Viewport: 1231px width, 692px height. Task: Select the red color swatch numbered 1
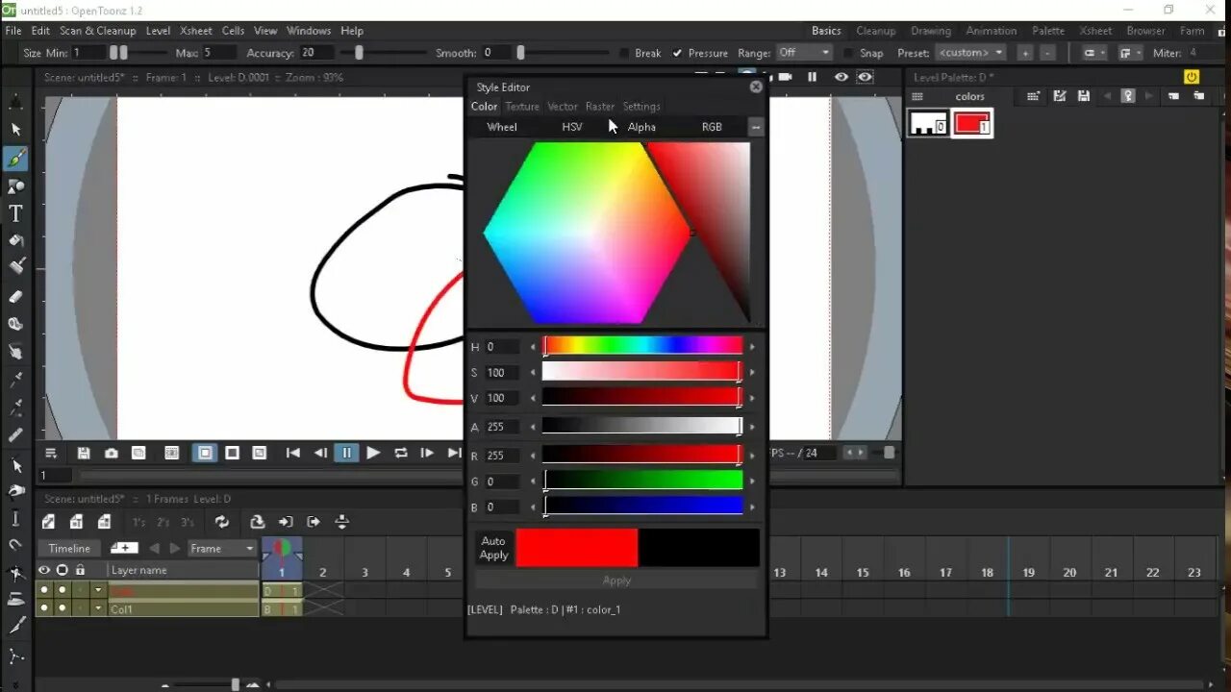tap(972, 123)
